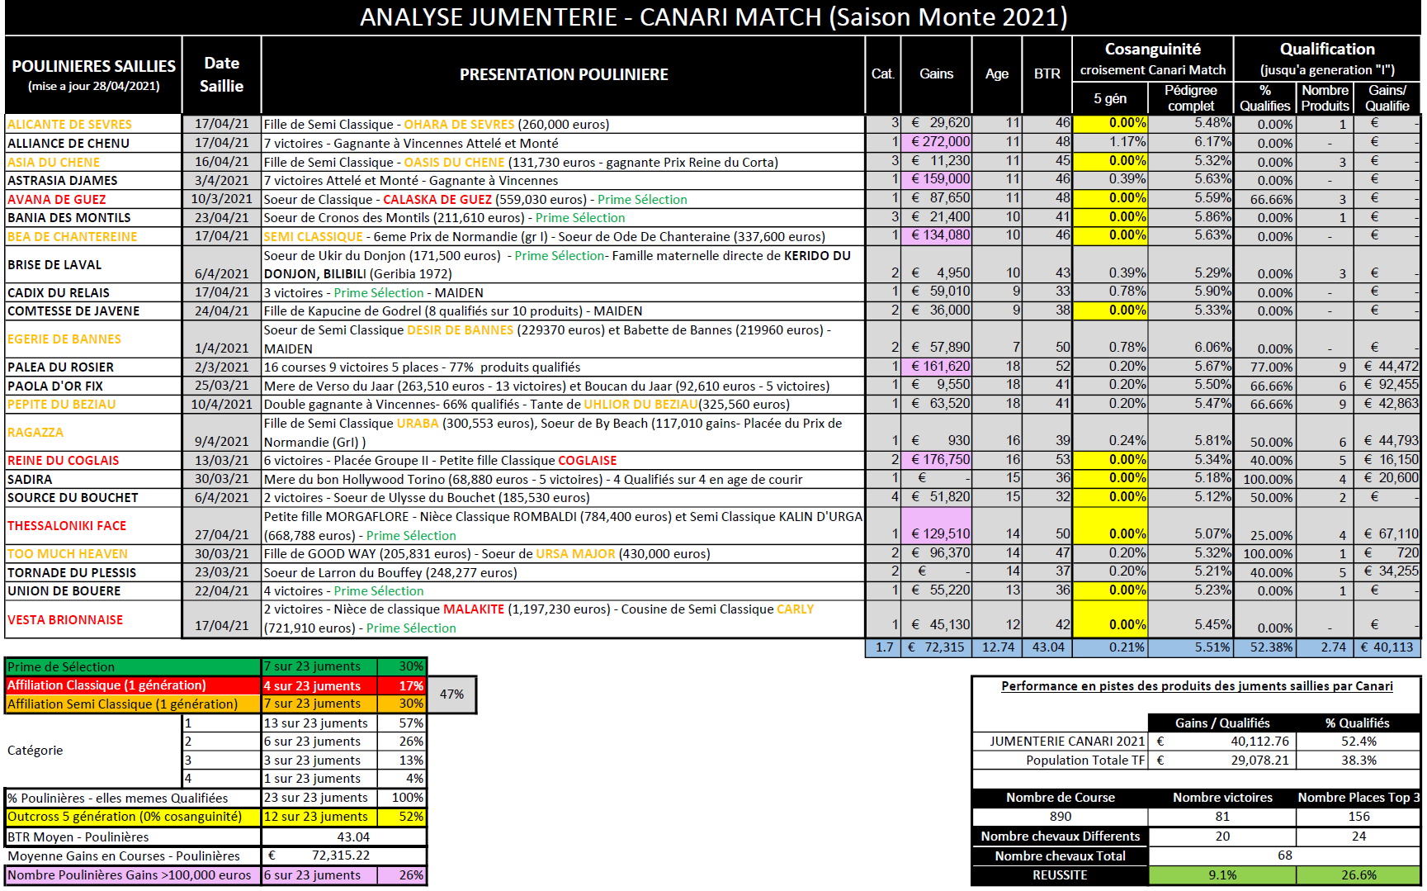Select the SADIRA name cell
Screen dimensions: 1427x891
coord(93,479)
